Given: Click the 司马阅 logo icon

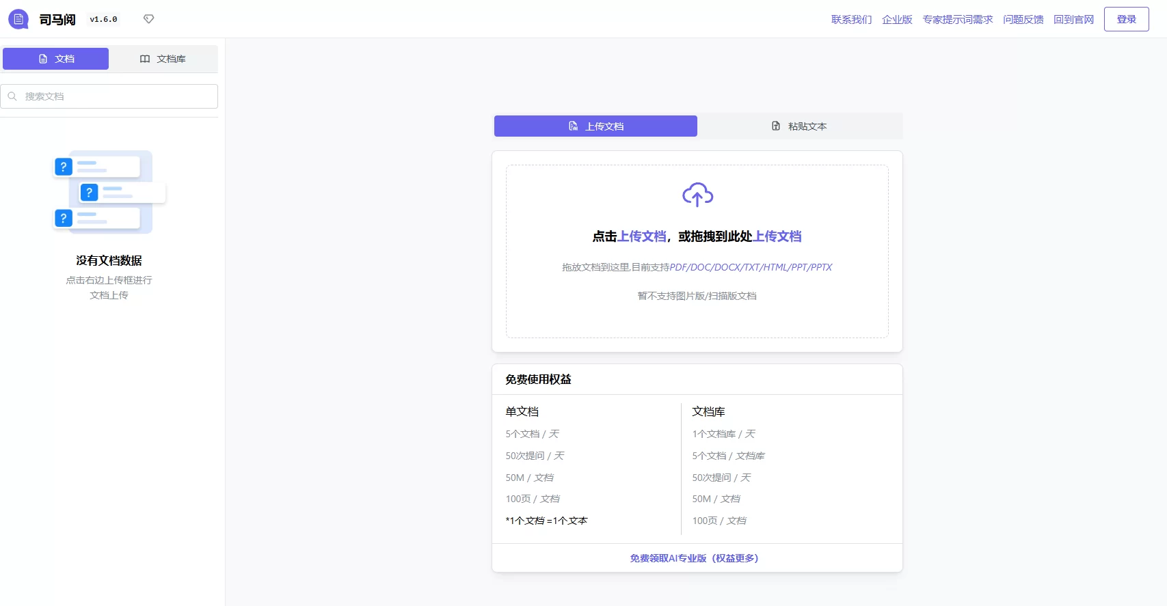Looking at the screenshot, I should click(18, 19).
